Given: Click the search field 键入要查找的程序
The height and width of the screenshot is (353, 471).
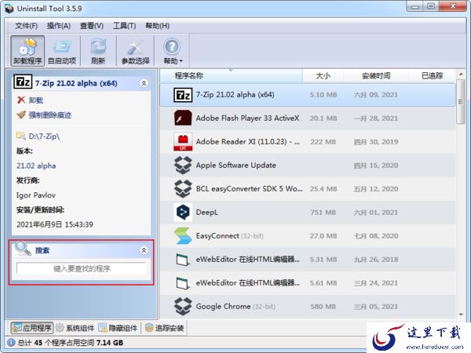Looking at the screenshot, I should point(82,268).
